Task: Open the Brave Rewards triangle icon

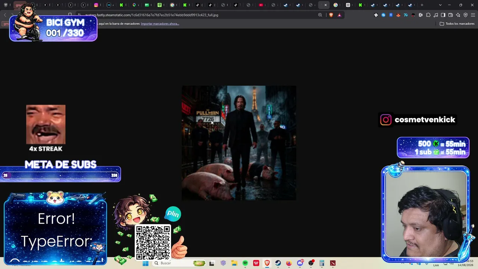Action: click(x=339, y=15)
